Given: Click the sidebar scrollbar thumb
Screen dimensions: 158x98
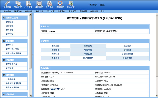Looking at the screenshot, I should 31,42.
